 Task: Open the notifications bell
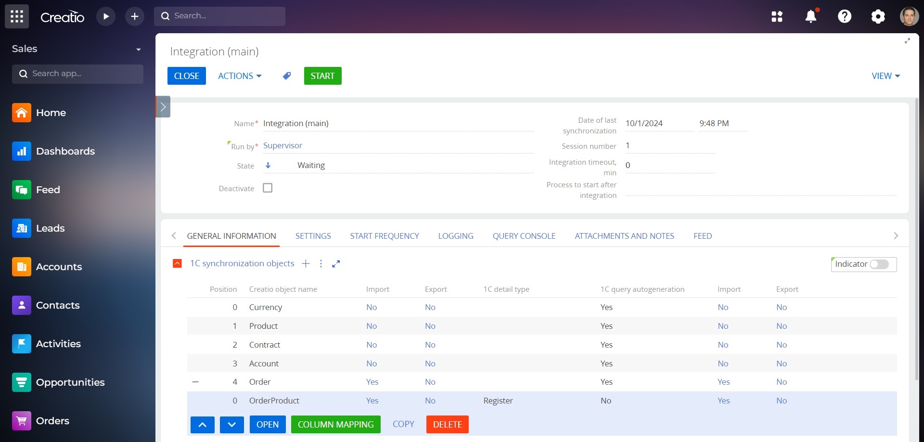[810, 16]
